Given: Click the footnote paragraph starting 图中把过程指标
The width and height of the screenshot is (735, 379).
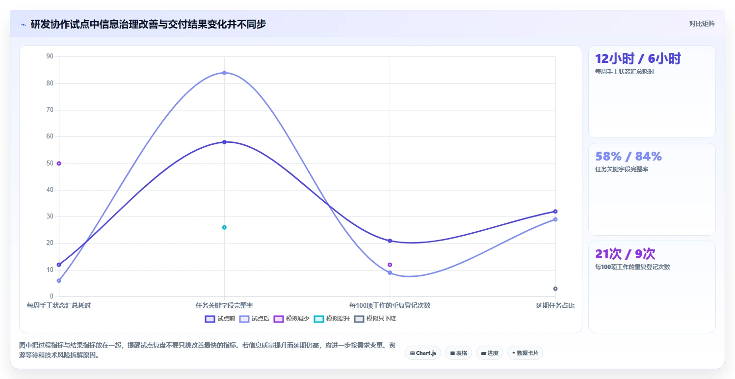Looking at the screenshot, I should [x=207, y=351].
